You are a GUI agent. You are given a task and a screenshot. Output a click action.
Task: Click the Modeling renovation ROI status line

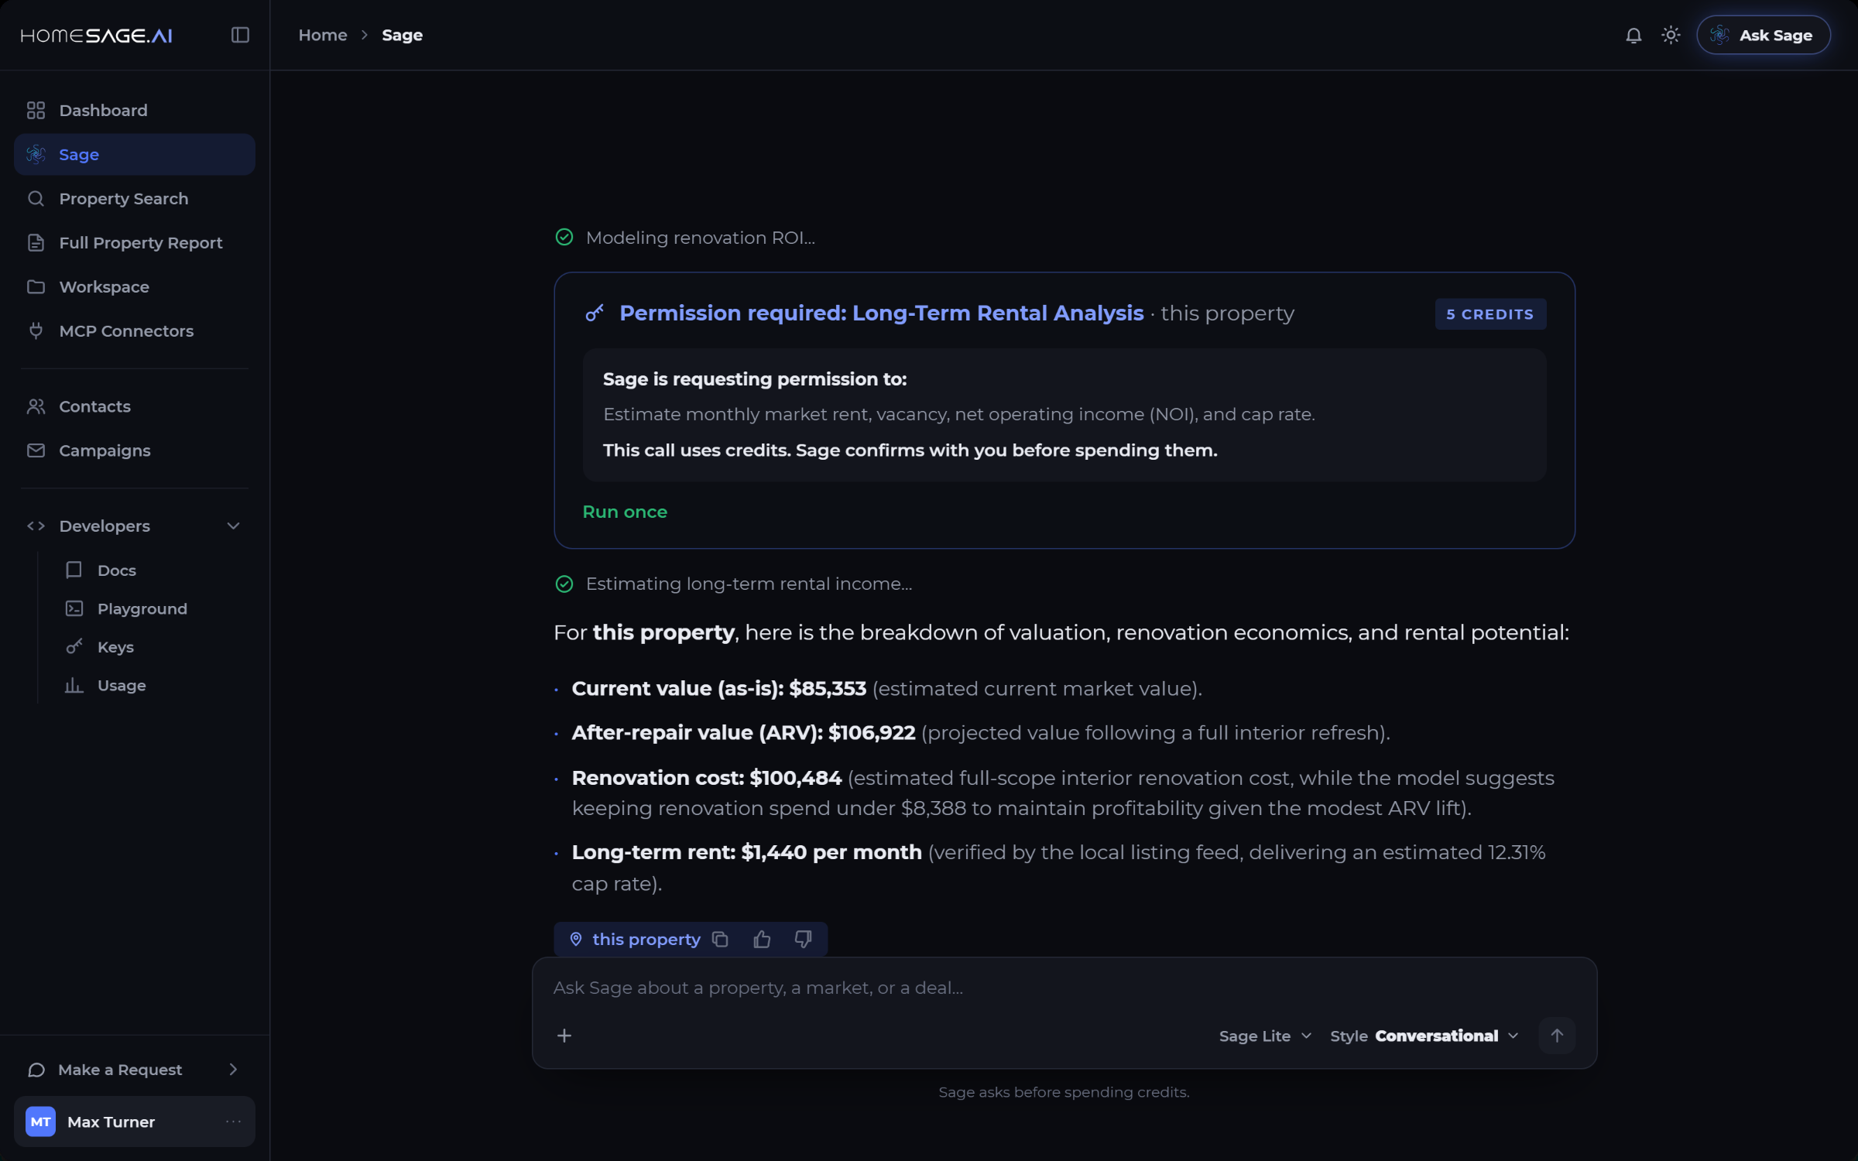tap(685, 238)
